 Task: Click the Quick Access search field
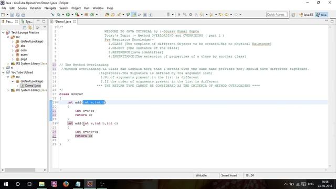277,15
